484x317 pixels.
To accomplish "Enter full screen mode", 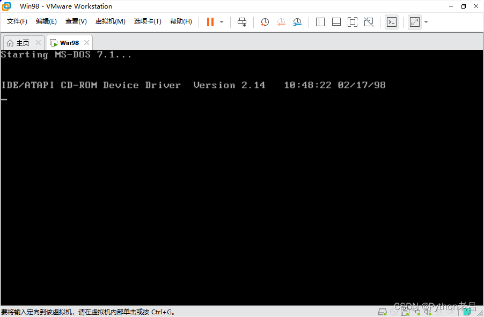I will (352, 22).
